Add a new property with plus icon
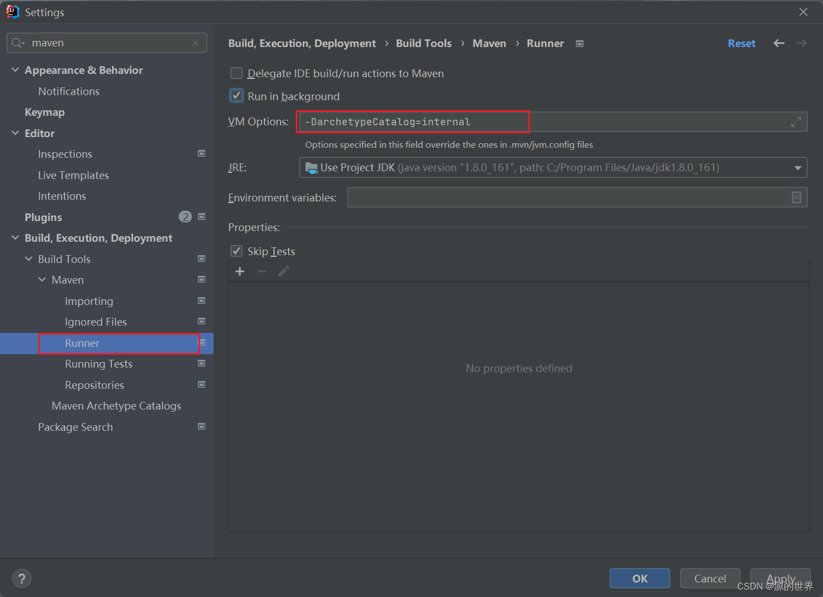 pyautogui.click(x=240, y=271)
